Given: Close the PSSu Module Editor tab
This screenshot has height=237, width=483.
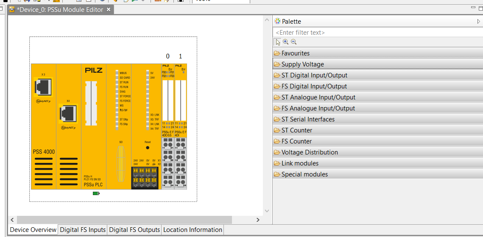Looking at the screenshot, I should pyautogui.click(x=109, y=10).
